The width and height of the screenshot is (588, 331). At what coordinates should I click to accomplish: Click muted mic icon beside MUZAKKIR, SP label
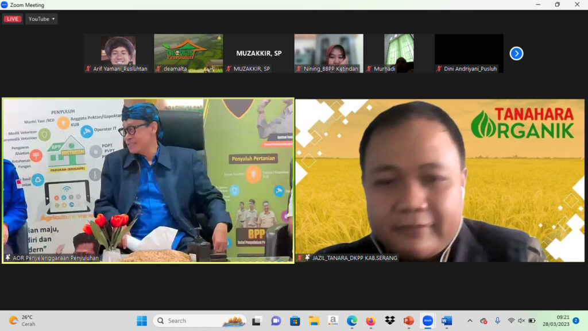pyautogui.click(x=229, y=69)
